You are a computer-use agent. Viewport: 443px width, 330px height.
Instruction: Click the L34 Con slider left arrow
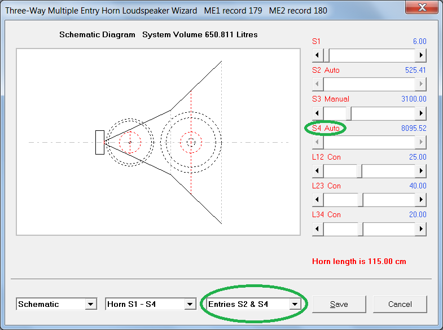coord(318,228)
